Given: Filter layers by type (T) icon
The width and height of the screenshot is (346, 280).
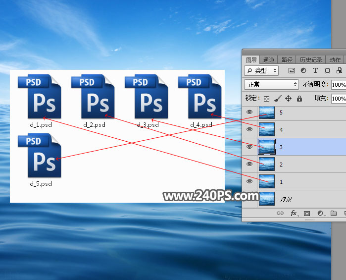Looking at the screenshot, I should click(315, 70).
